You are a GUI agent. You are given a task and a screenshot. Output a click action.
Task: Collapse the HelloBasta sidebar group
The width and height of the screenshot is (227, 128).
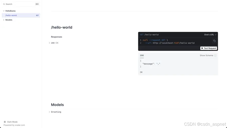(4, 11)
